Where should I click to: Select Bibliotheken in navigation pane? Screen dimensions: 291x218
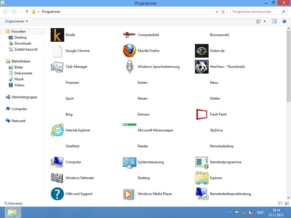tap(21, 61)
